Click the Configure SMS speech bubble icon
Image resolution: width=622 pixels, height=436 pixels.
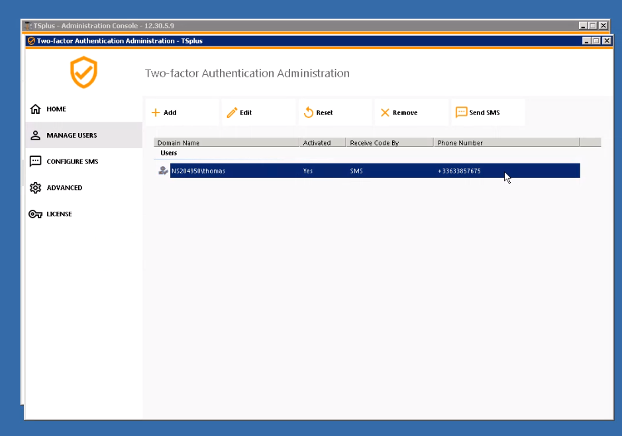(36, 161)
